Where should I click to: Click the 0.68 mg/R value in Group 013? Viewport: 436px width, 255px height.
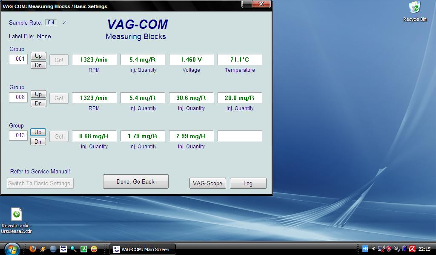coord(94,136)
